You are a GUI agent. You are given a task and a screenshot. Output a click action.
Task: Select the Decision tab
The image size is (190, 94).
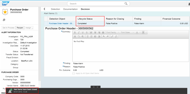[x=85, y=9]
